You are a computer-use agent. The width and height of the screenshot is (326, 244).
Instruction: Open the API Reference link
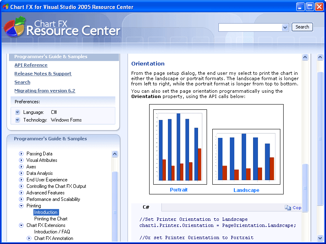point(31,65)
